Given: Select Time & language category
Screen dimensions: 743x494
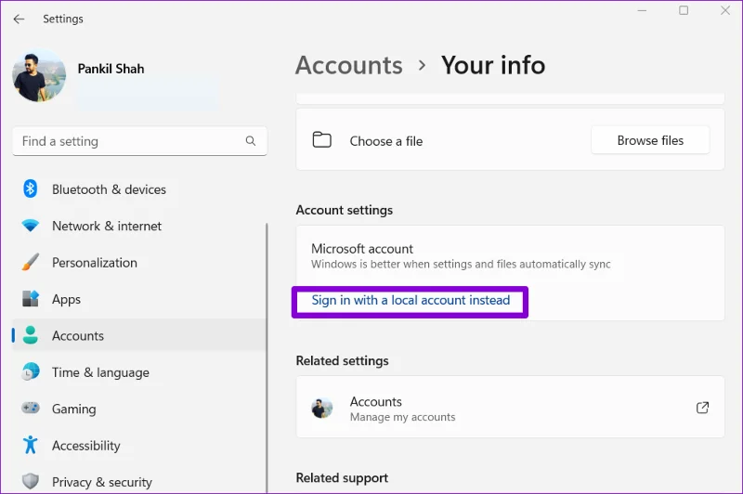Looking at the screenshot, I should click(138, 371).
